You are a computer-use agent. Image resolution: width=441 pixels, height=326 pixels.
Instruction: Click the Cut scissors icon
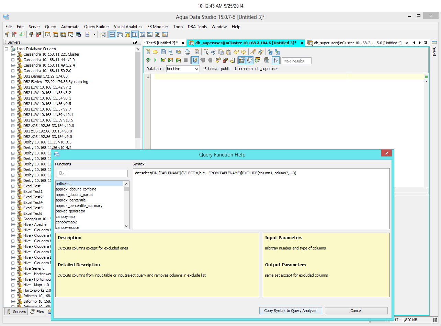213,52
